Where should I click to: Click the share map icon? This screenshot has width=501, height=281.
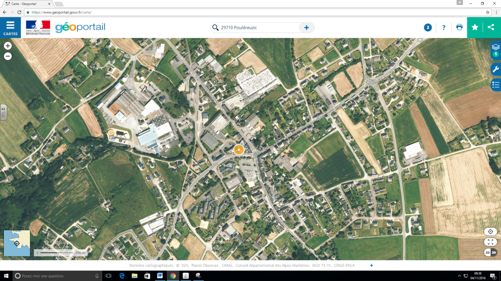pyautogui.click(x=491, y=27)
